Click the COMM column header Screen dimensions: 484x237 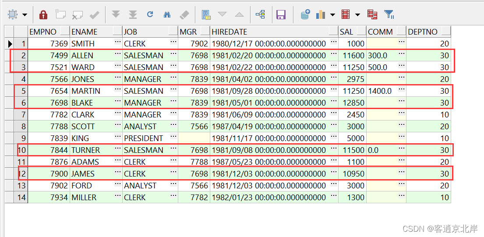pos(386,32)
